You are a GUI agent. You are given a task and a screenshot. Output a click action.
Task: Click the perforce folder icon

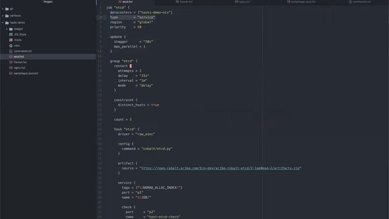point(7,16)
